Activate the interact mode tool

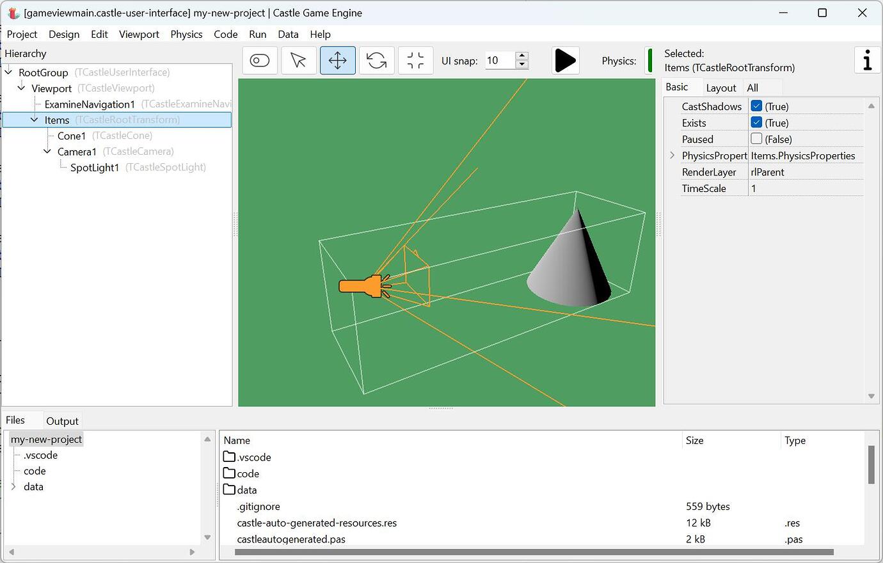(259, 60)
